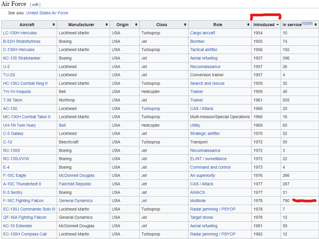Open TU-2S aircraft link

pyautogui.click(x=9, y=75)
